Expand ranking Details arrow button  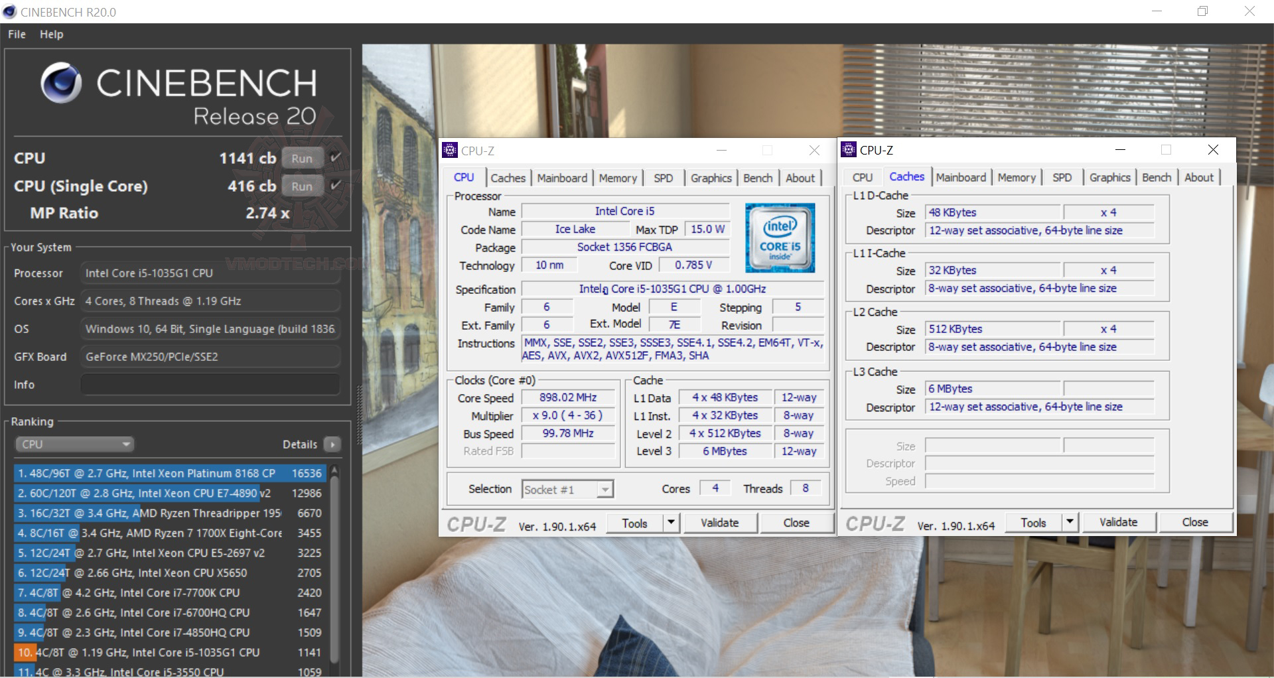[332, 444]
